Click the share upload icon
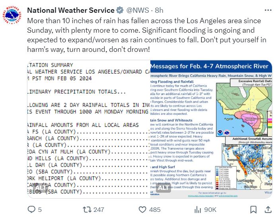 click(x=268, y=209)
